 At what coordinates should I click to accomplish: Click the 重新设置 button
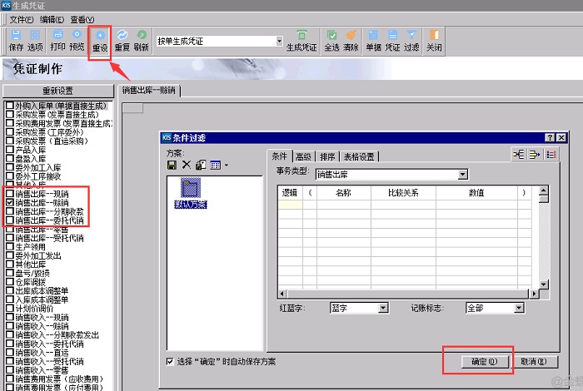coord(57,90)
